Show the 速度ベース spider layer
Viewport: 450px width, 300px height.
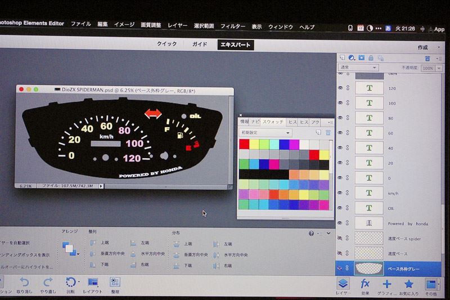pyautogui.click(x=340, y=238)
